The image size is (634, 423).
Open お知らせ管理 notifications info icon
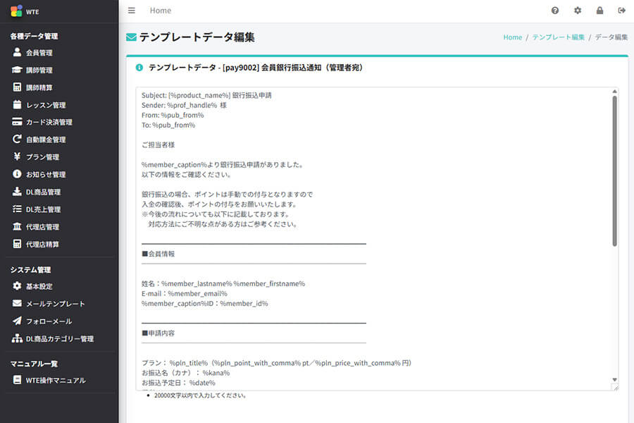tap(17, 174)
